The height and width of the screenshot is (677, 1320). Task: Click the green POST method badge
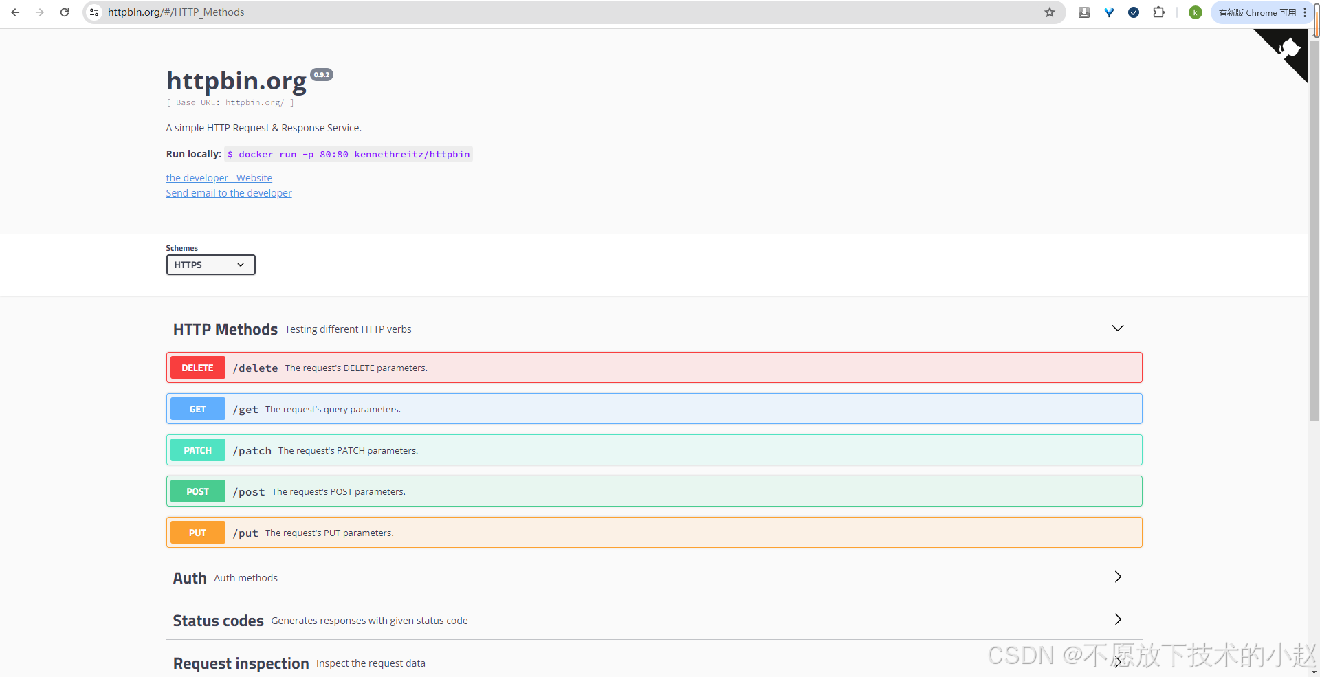click(x=198, y=491)
